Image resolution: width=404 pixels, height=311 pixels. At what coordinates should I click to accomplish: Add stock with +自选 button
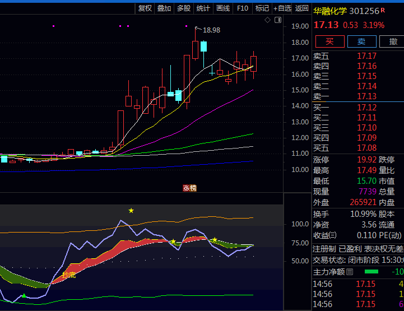282,8
